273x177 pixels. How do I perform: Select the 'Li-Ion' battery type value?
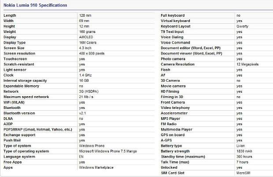point(240,146)
